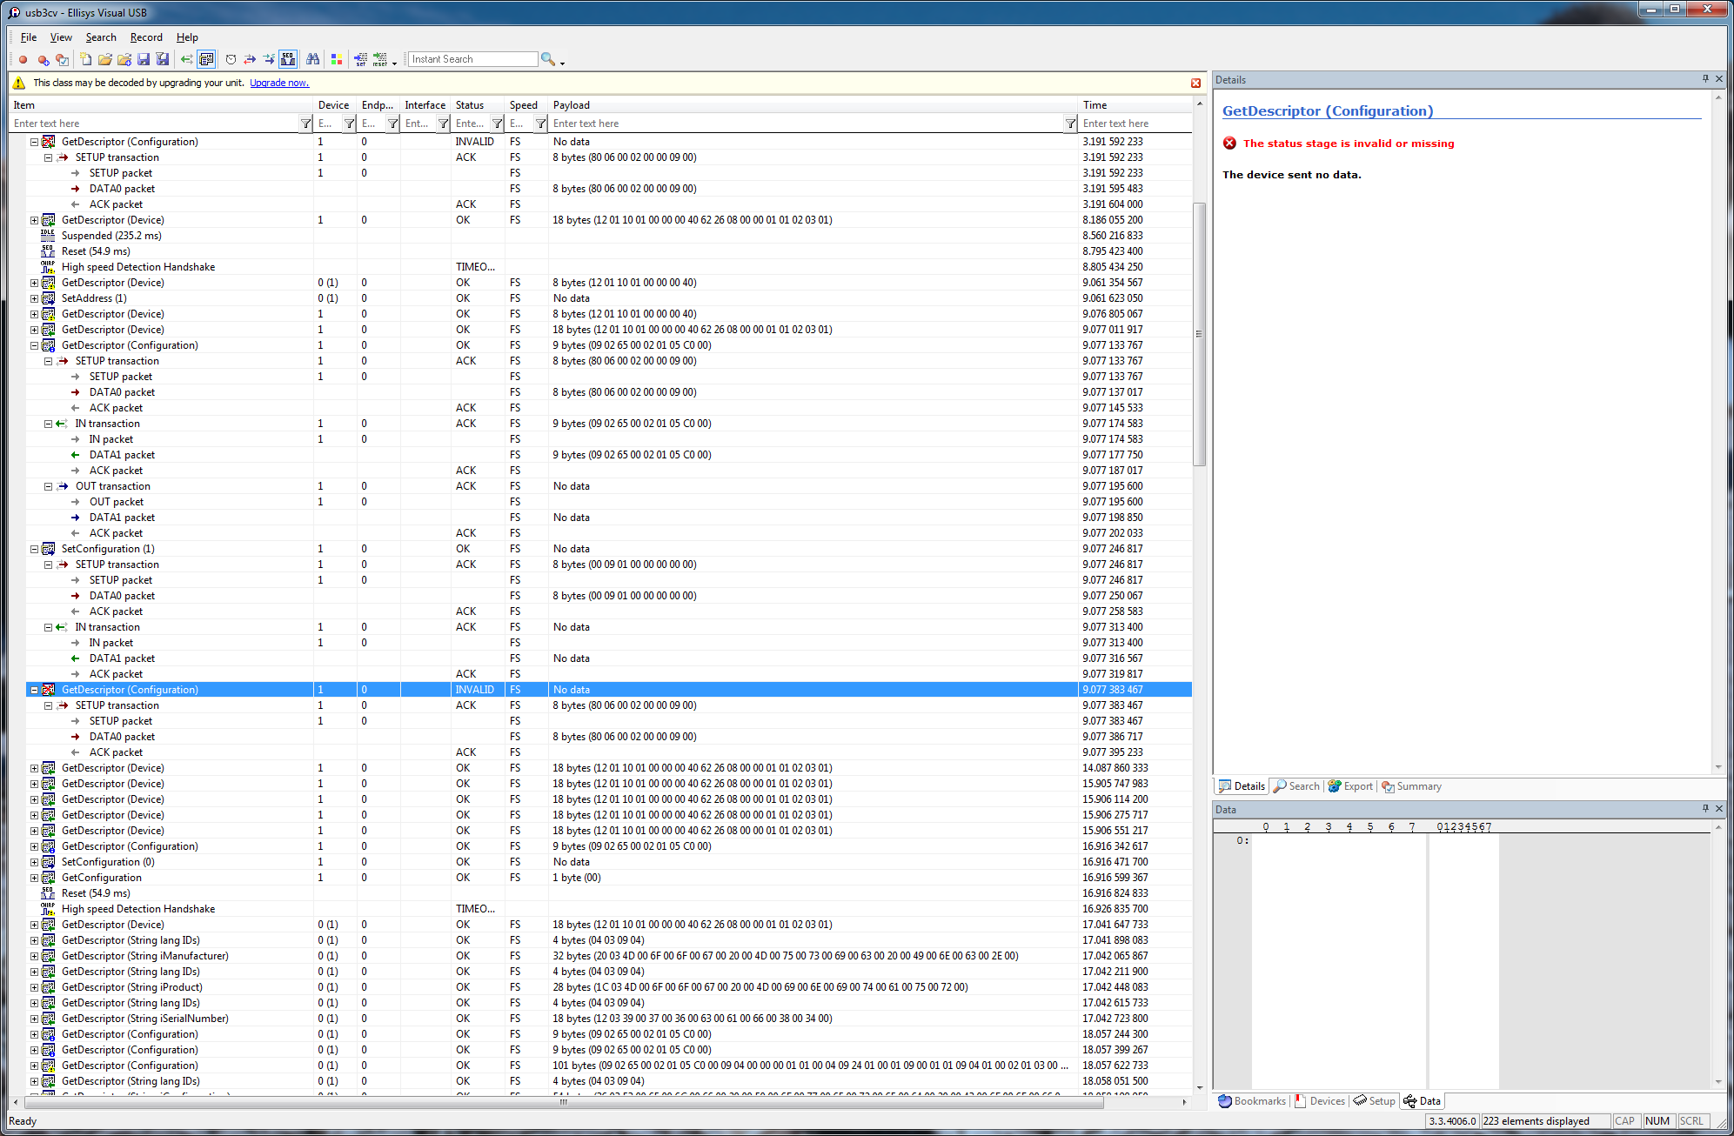Expand the GetConfiguration row
Screen dimensions: 1734x1136
(x=35, y=878)
